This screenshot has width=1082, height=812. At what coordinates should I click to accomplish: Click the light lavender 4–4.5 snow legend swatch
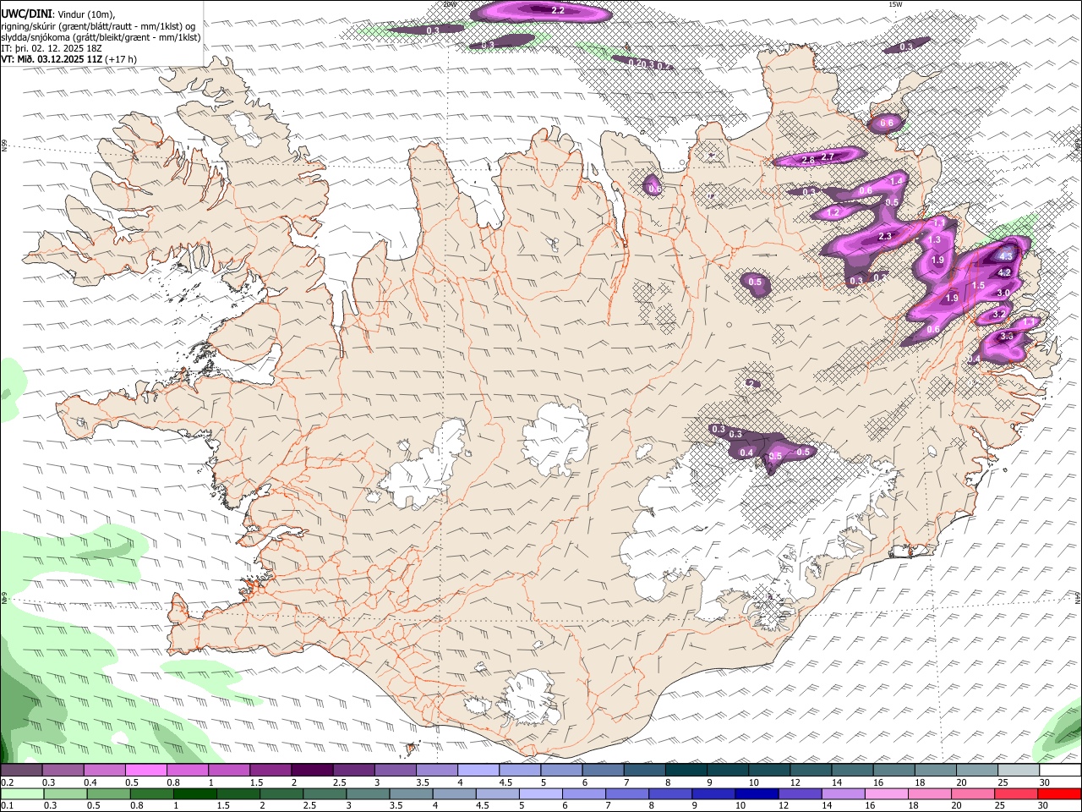(478, 771)
